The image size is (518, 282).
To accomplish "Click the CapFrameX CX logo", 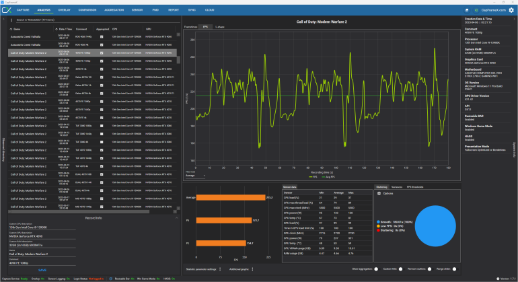I will tap(7, 10).
